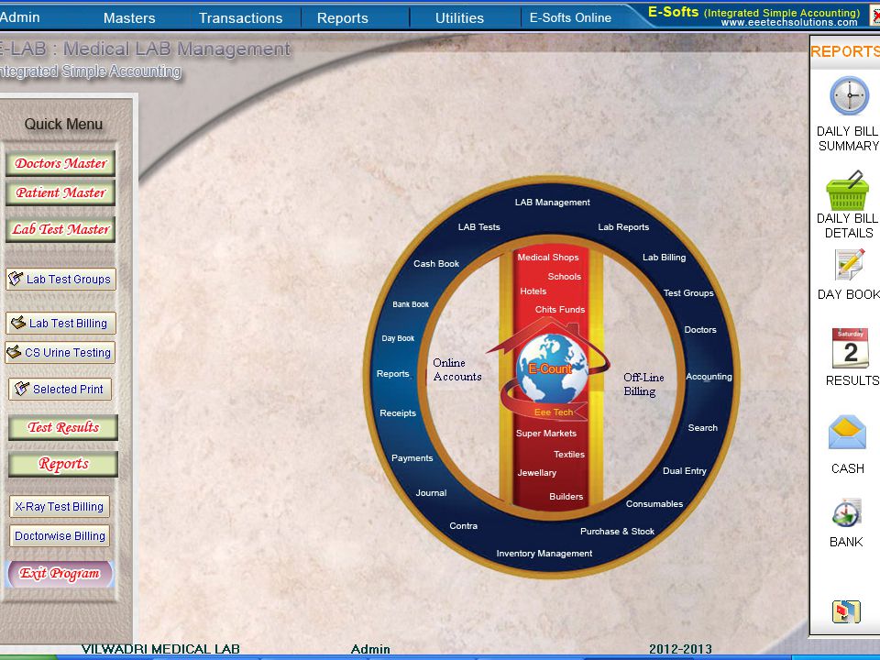
Task: Click the Reports button in Quick Menu
Action: coord(63,464)
